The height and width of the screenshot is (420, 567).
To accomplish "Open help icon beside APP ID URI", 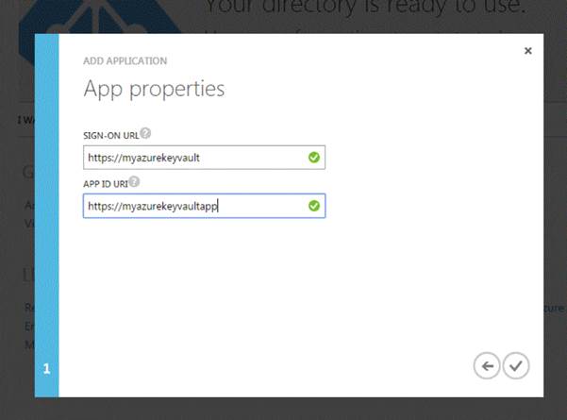I will [134, 181].
